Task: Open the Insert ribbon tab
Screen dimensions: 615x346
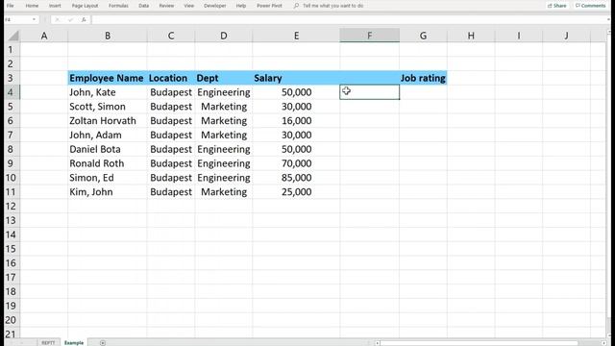Action: pos(55,6)
